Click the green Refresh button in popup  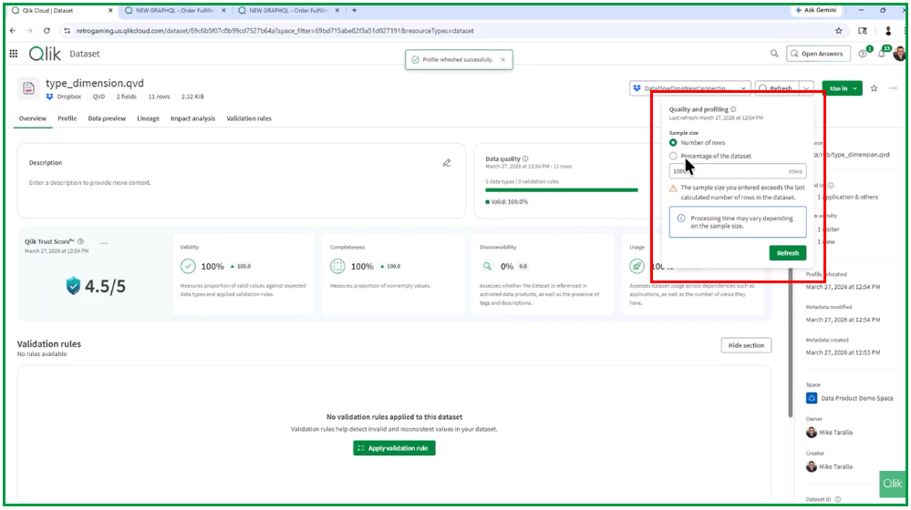[x=787, y=253]
